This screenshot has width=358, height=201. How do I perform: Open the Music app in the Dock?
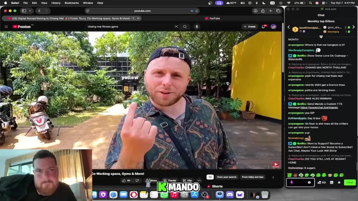[174, 195]
